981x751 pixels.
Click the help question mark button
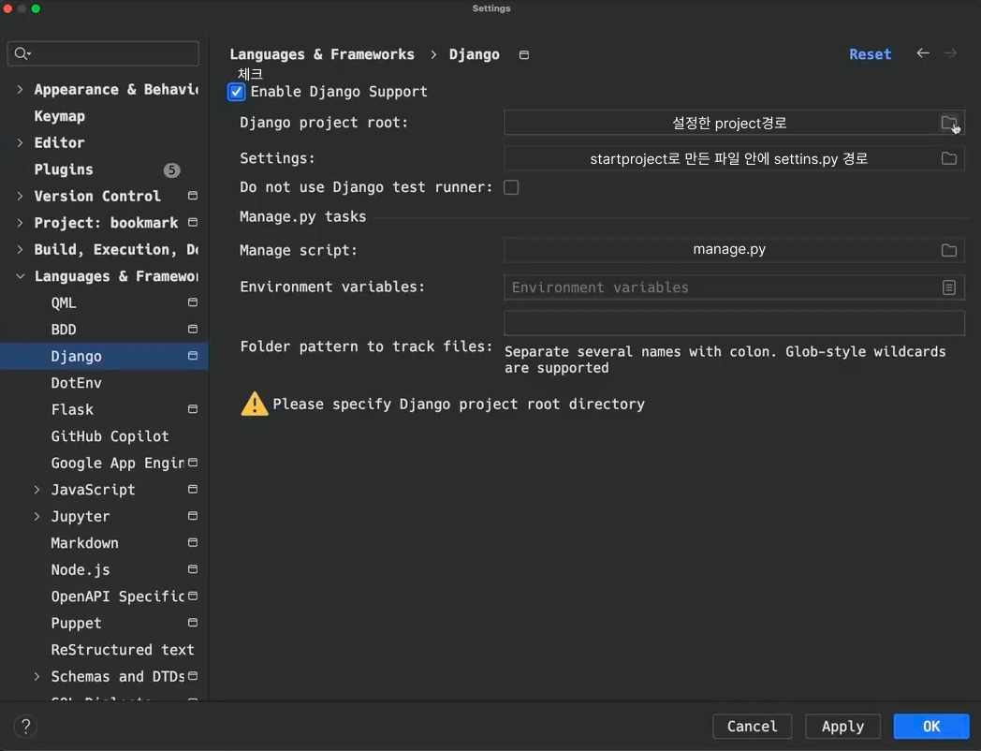click(25, 726)
